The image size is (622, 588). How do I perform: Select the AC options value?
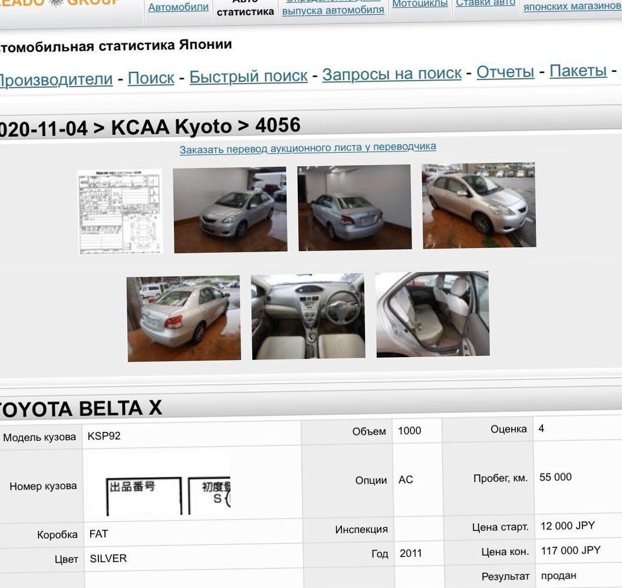tap(406, 480)
